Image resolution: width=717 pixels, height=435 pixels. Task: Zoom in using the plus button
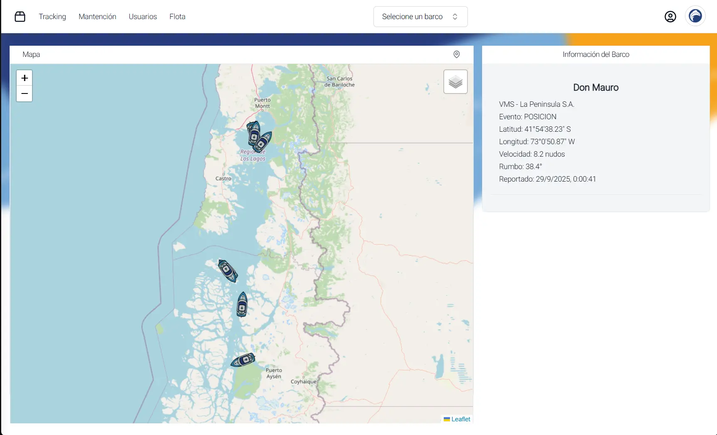24,77
